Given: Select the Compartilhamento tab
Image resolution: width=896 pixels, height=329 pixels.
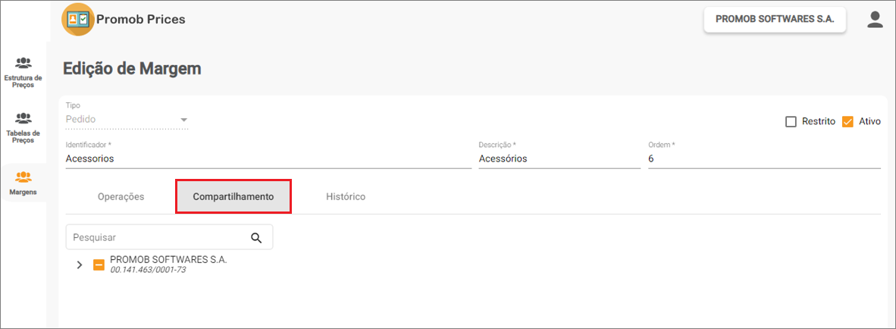Looking at the screenshot, I should tap(233, 196).
